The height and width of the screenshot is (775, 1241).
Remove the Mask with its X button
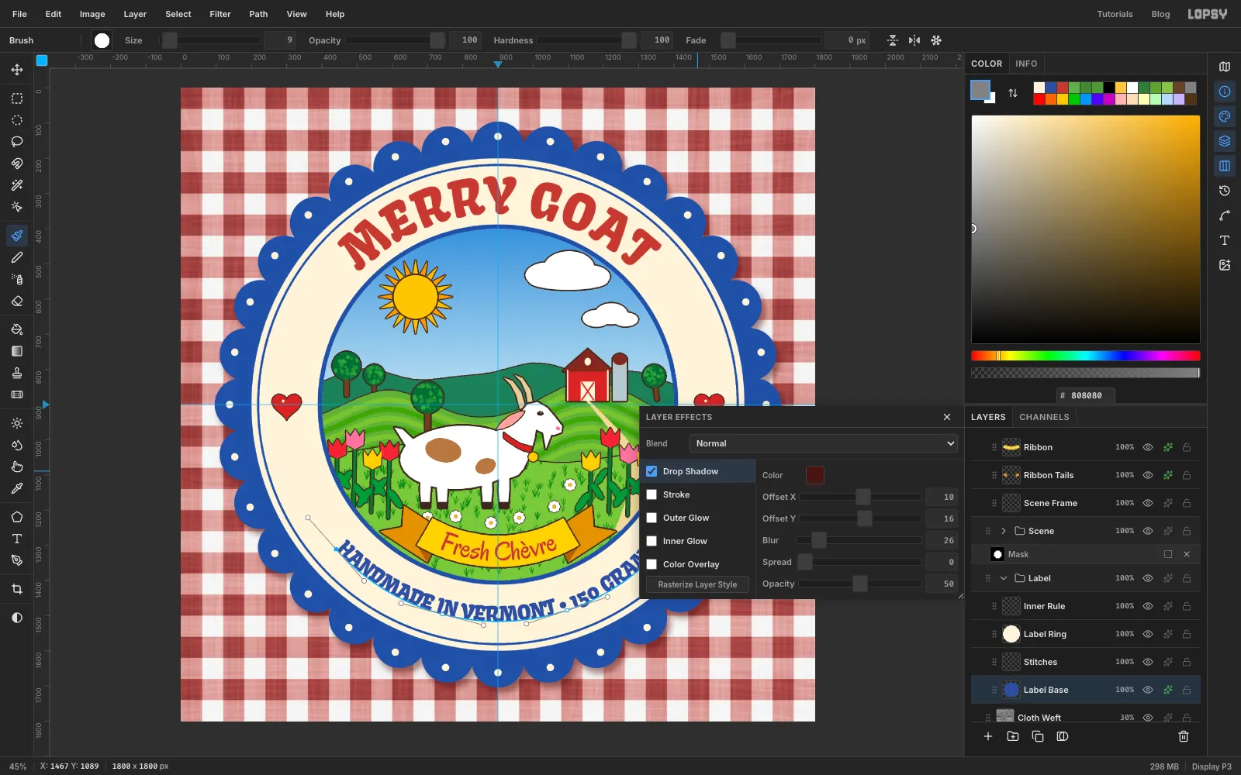[1187, 554]
